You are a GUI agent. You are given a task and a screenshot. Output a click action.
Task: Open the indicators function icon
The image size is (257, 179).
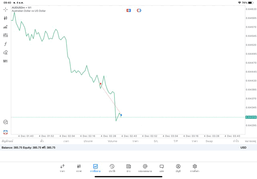[5, 44]
